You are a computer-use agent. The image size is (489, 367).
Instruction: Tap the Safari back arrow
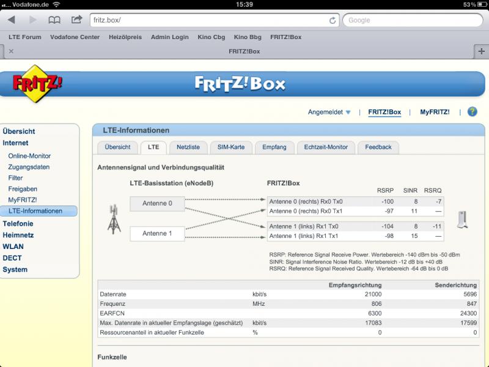tap(11, 20)
